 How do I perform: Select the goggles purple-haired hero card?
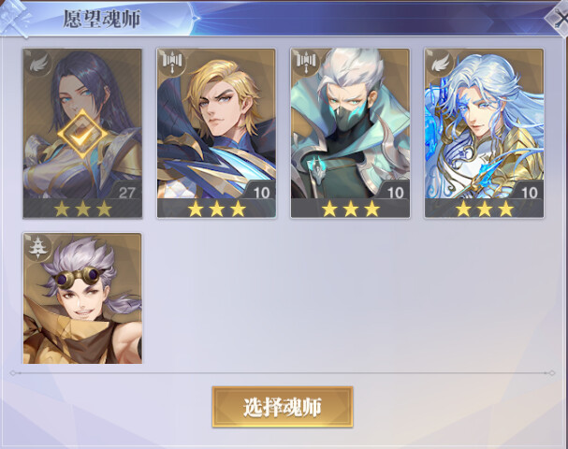coord(82,298)
